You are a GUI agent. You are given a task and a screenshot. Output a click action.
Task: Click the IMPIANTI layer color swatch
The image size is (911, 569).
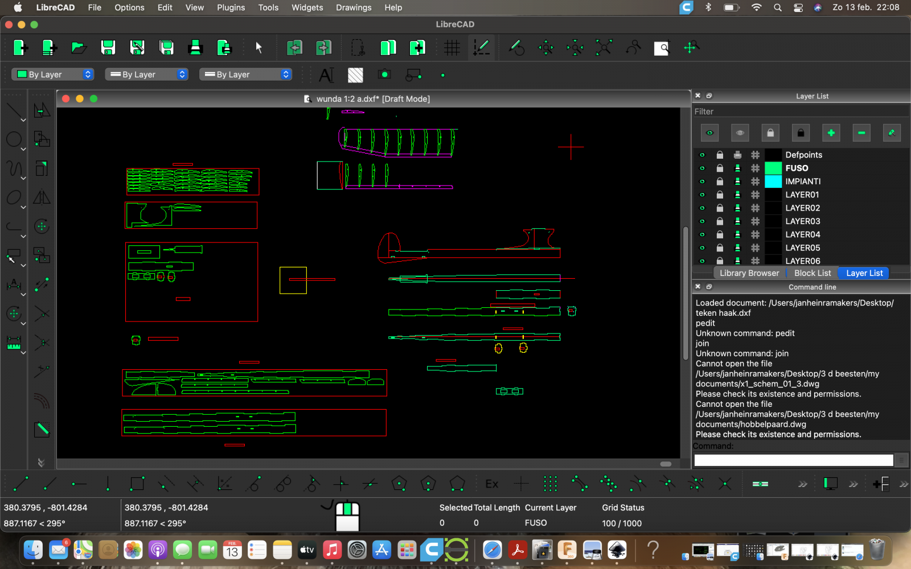click(x=773, y=182)
